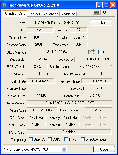
Task: Toggle the DirectCompute checkbox
Action: (x=83, y=139)
